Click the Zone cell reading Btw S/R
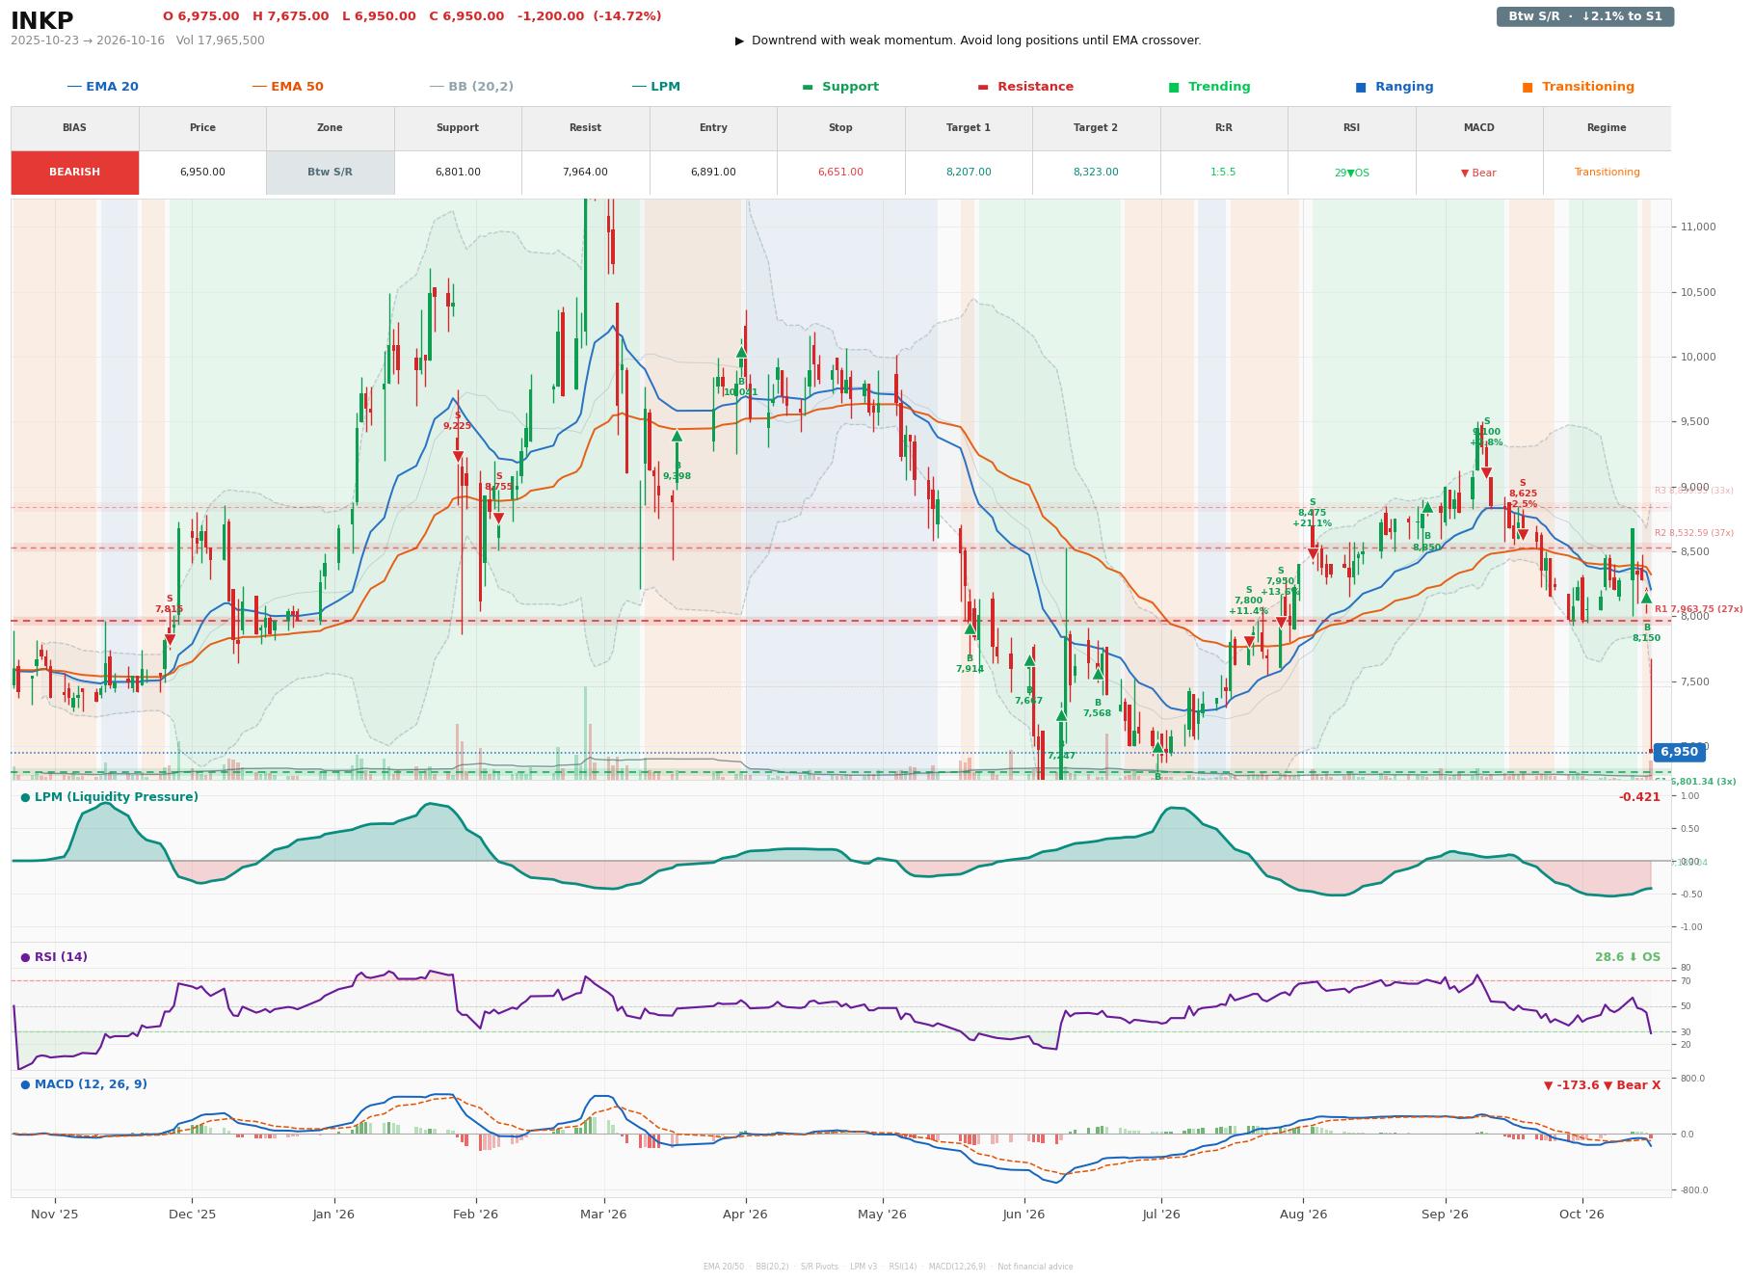Screen dimensions: 1754x1282 (330, 173)
